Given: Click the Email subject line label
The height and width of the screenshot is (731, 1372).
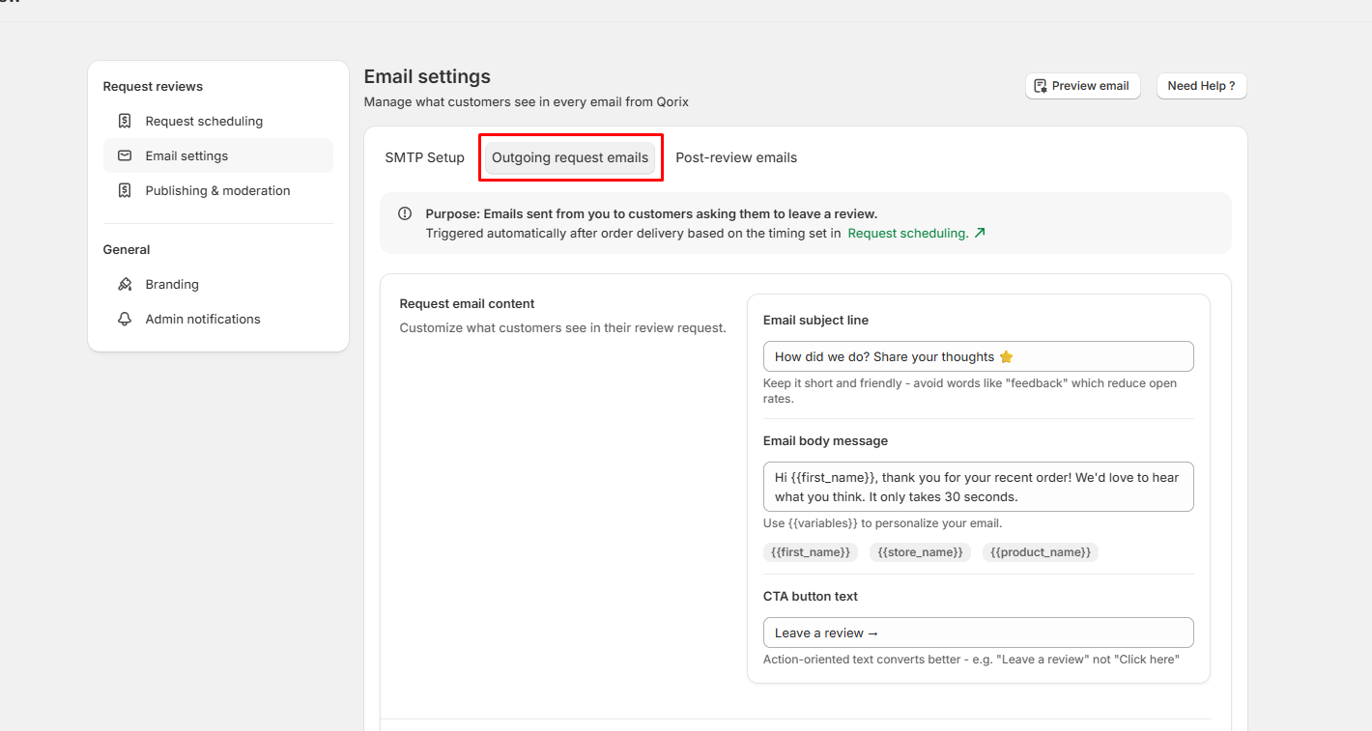Looking at the screenshot, I should [x=815, y=320].
